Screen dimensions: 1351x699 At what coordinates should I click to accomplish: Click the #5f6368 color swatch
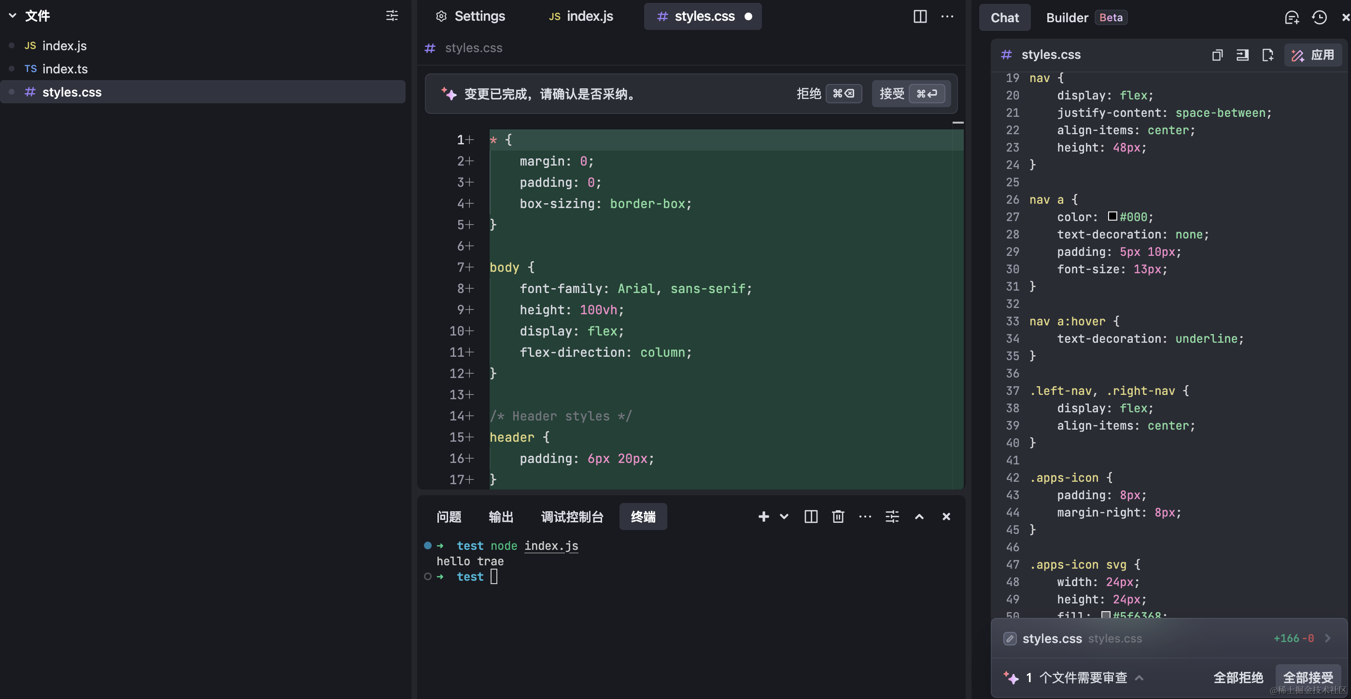click(1106, 615)
